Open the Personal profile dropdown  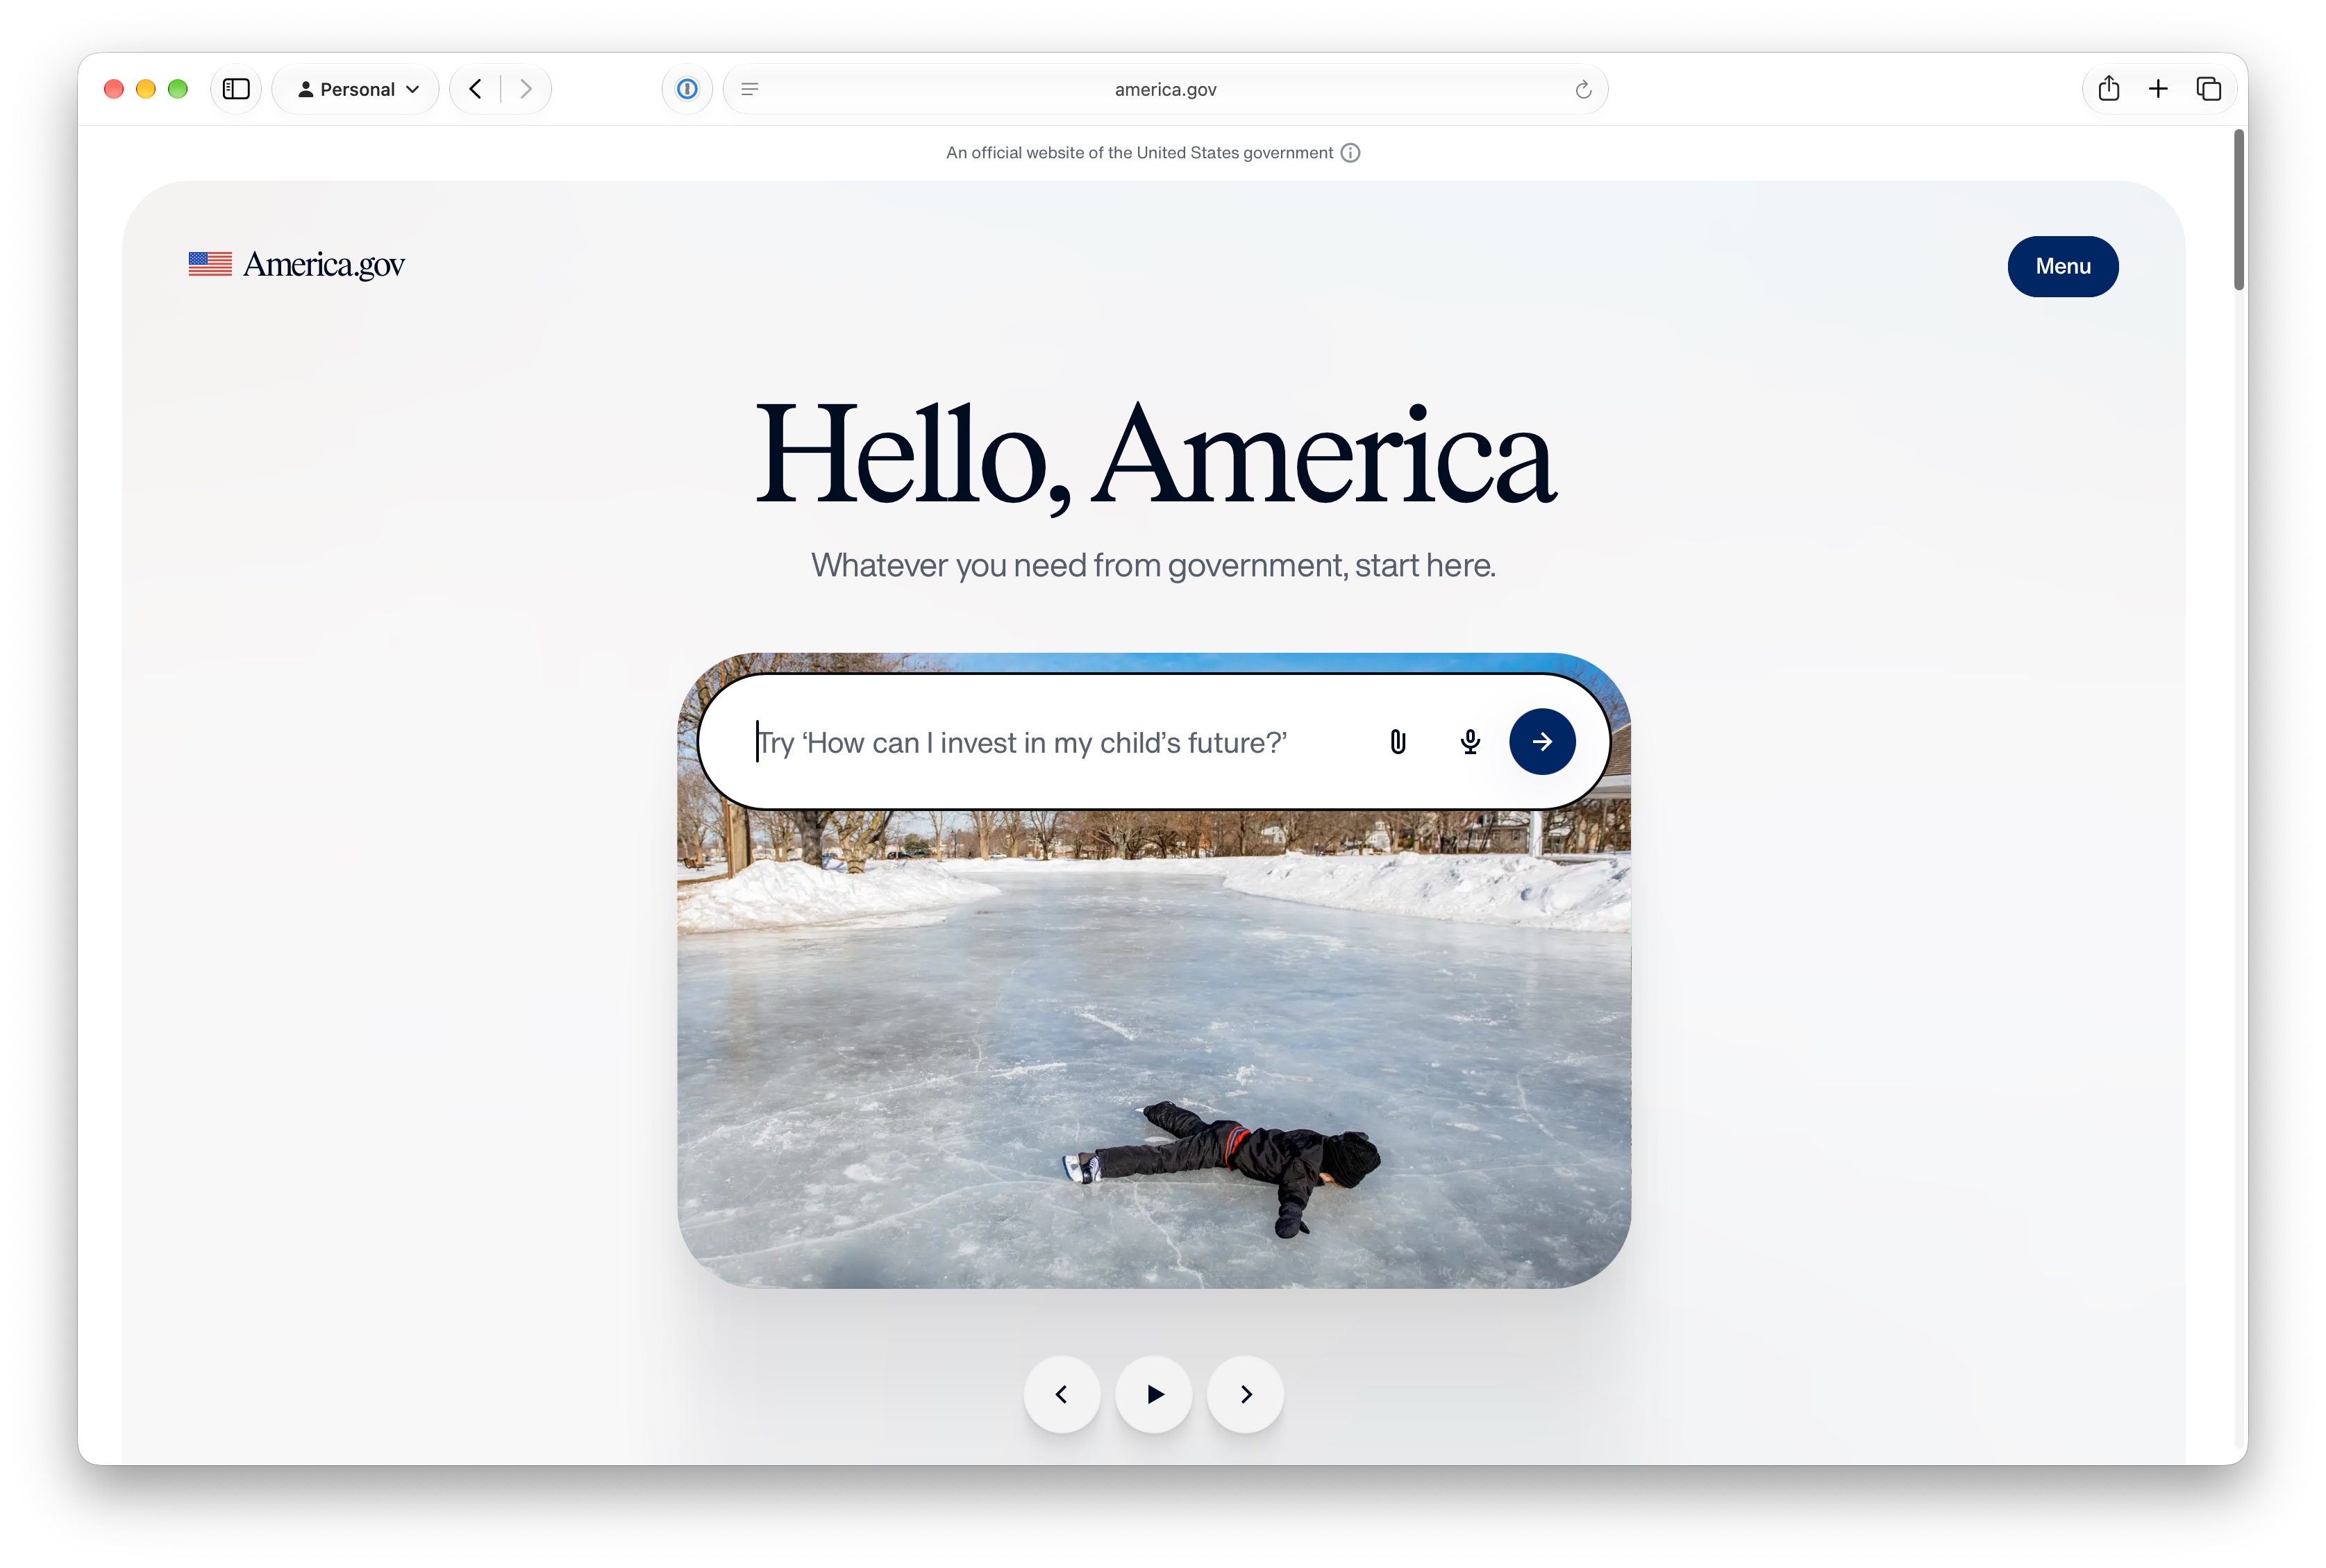(357, 89)
